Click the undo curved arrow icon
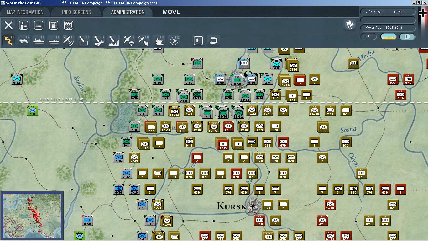Image resolution: width=428 pixels, height=241 pixels. click(213, 40)
